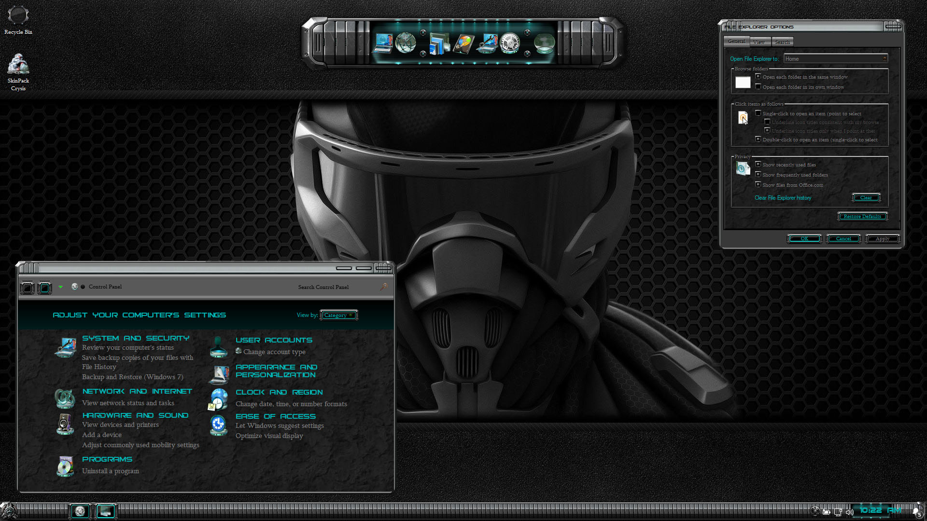Open the libraries folder dock icon
The width and height of the screenshot is (927, 521).
(438, 44)
